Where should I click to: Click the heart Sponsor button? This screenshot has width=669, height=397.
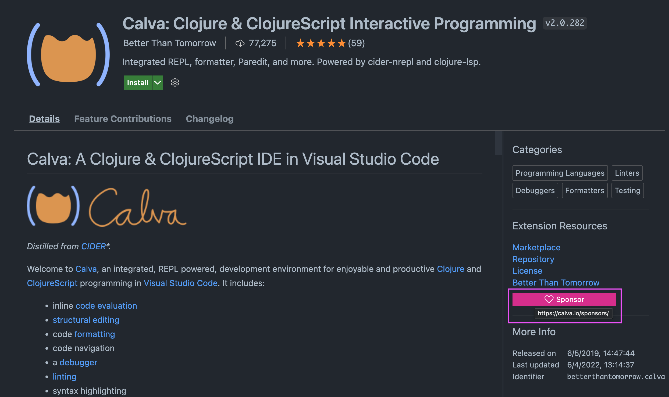click(564, 299)
